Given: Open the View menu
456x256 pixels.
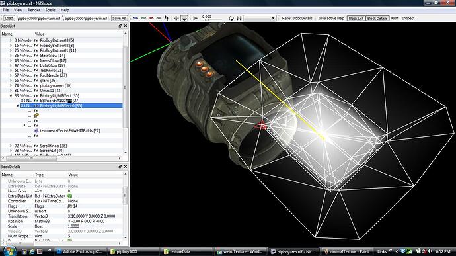Looking at the screenshot, I should coord(18,10).
